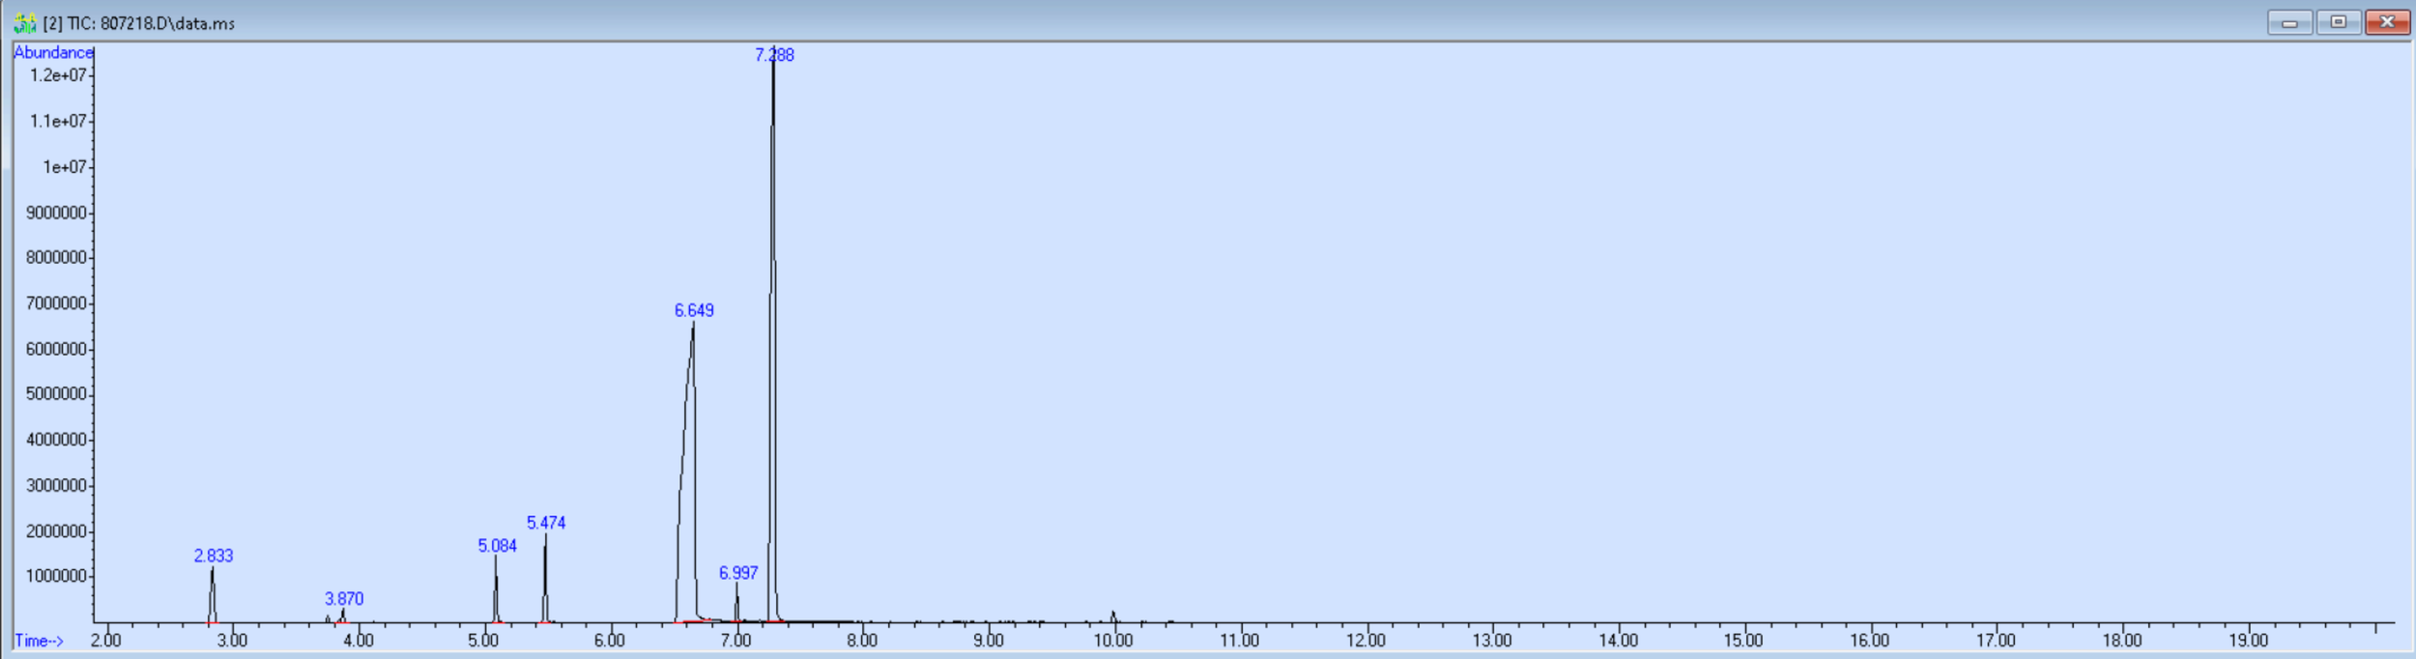Click the TIC window app icon
The width and height of the screenshot is (2416, 659).
click(24, 22)
